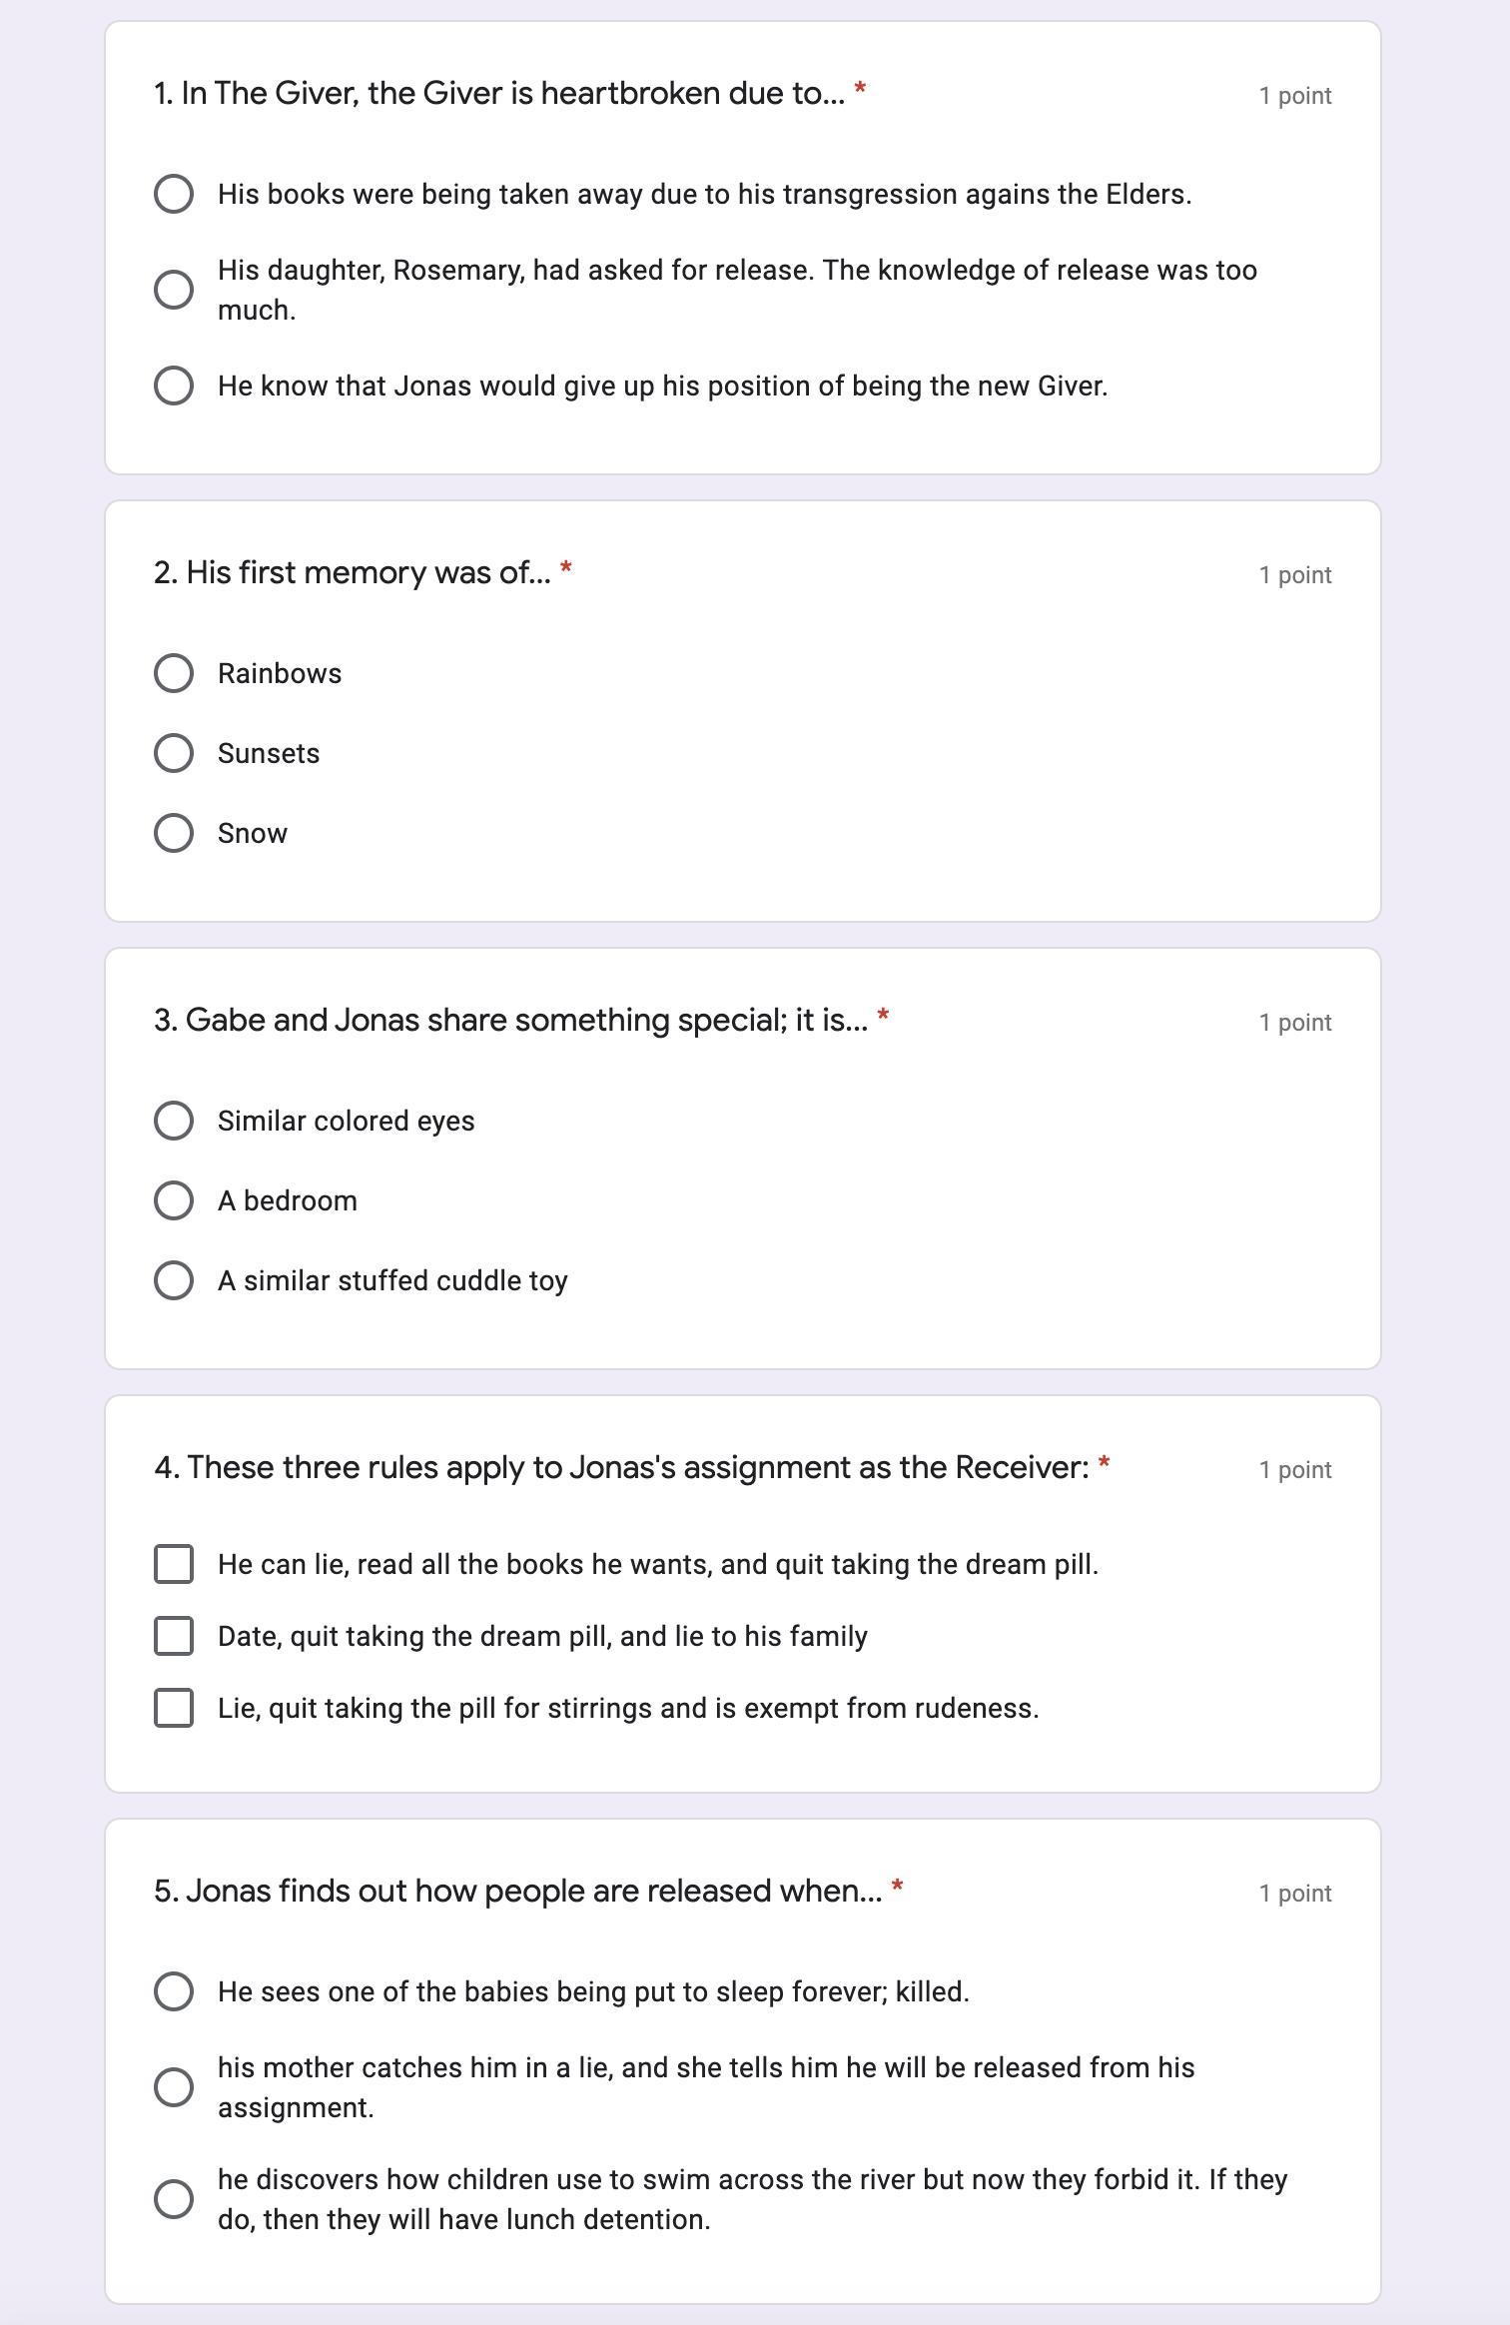Choose the Rosemary asked for release answer
1510x2325 pixels.
tap(174, 290)
